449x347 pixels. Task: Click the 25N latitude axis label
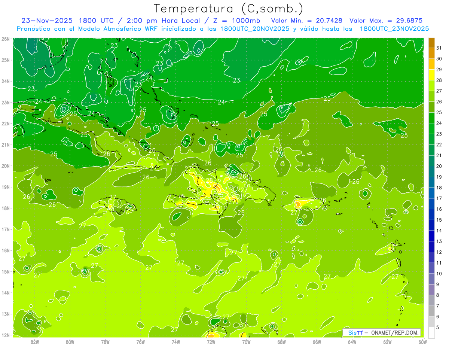click(6, 60)
